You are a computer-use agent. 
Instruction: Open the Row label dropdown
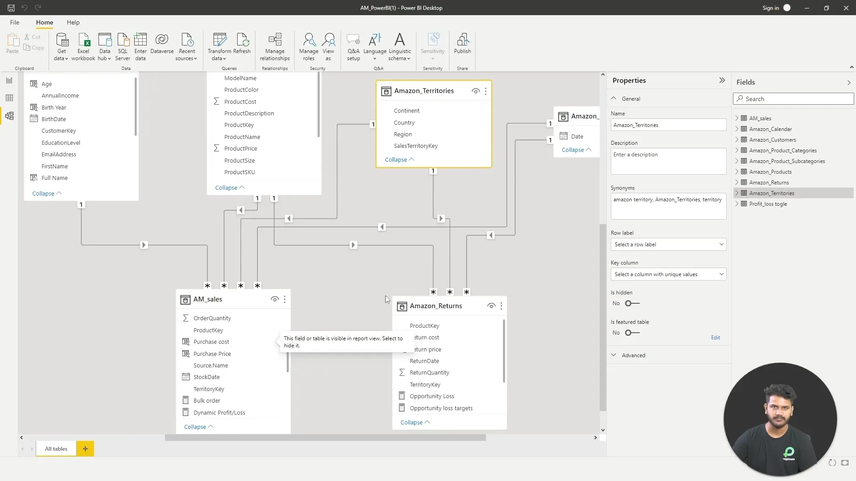[668, 245]
